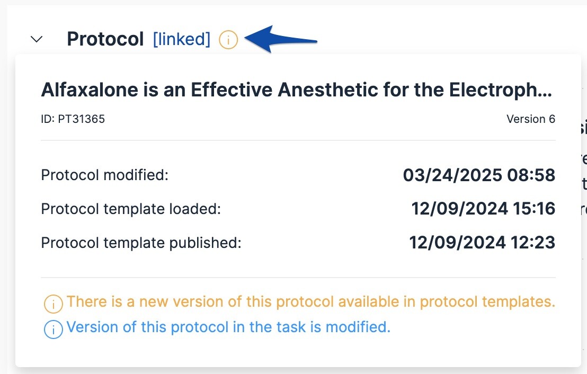Screen dimensions: 587x374
Task: Click the new version available orange message
Action: (x=310, y=302)
